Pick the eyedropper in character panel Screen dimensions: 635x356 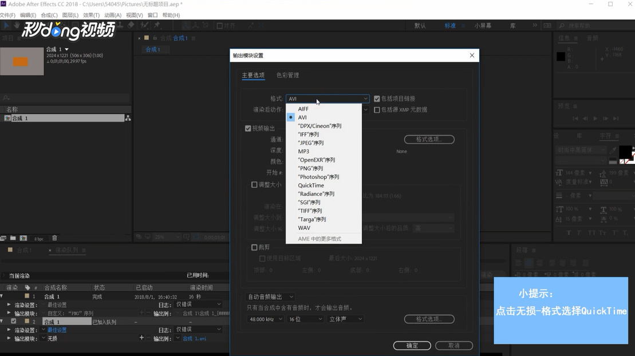[x=613, y=151]
